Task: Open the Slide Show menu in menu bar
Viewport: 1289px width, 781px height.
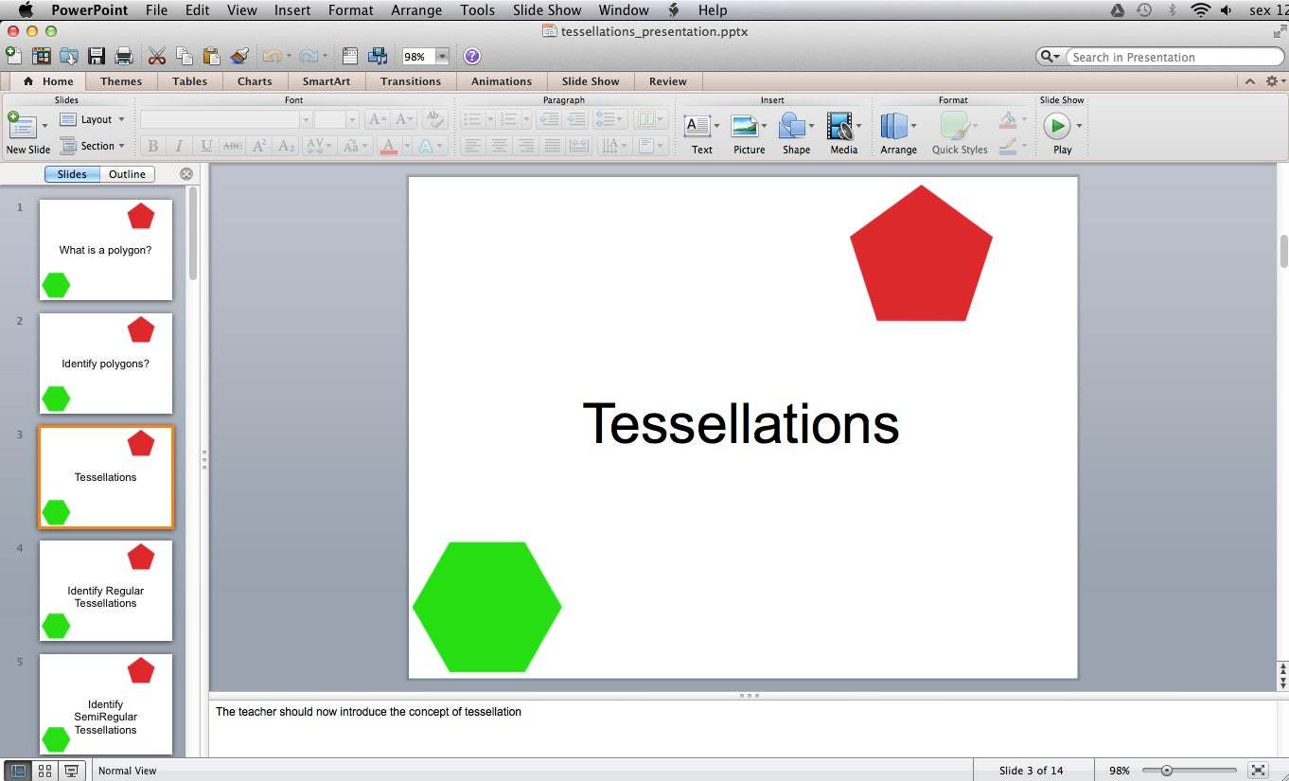Action: 547,10
